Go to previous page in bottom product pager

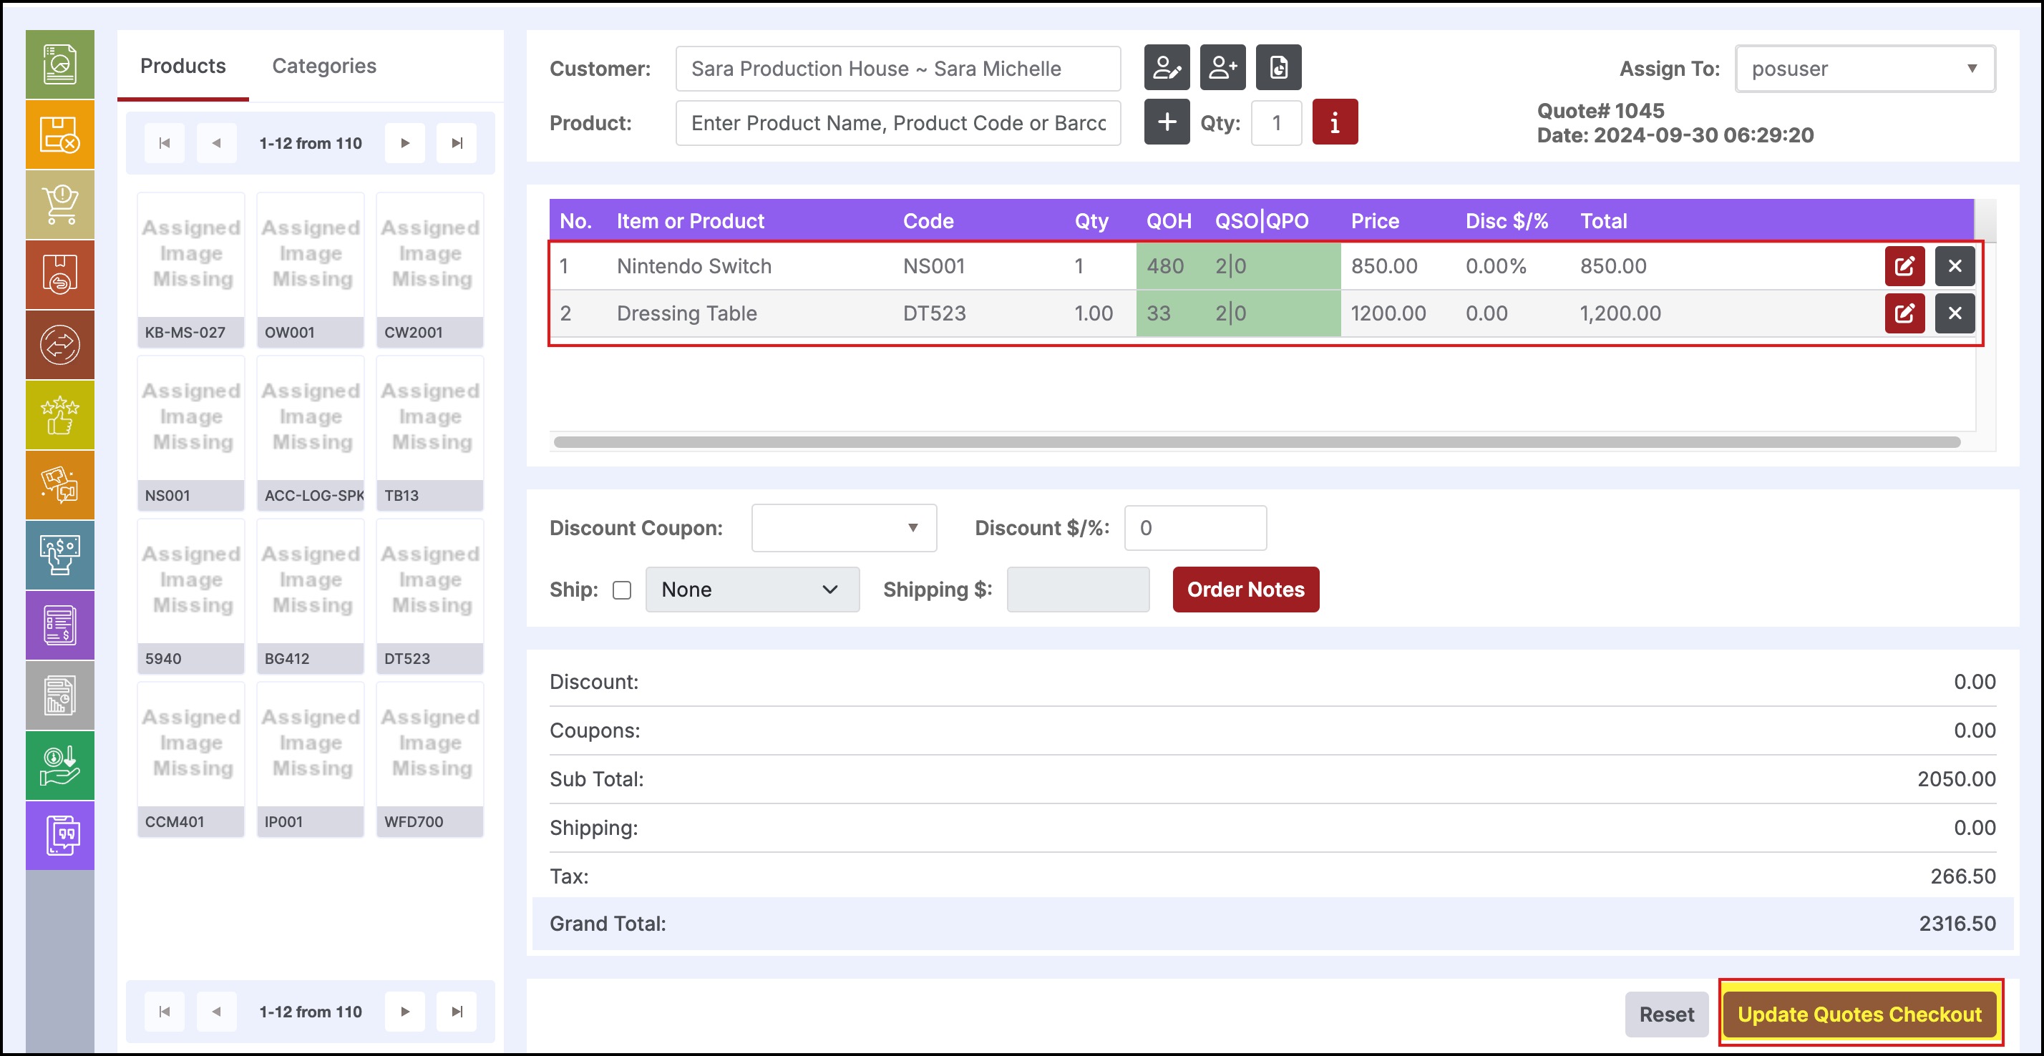click(216, 1012)
